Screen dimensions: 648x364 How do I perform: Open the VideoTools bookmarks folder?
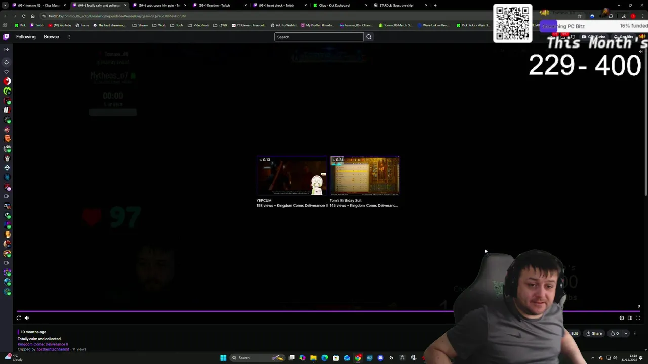[x=198, y=25]
